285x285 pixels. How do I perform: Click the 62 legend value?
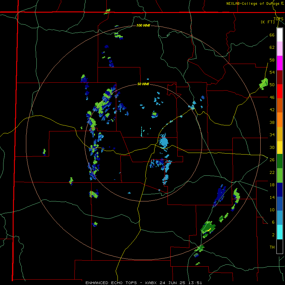(x=272, y=47)
